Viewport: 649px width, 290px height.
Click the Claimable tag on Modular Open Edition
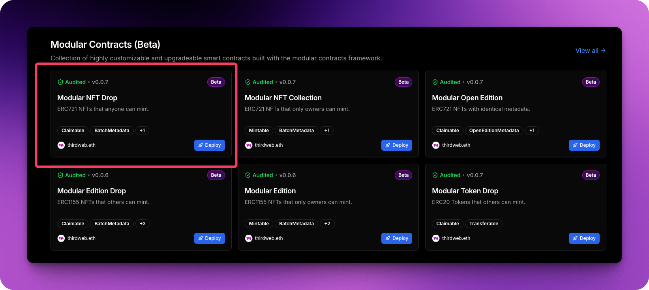coord(448,131)
